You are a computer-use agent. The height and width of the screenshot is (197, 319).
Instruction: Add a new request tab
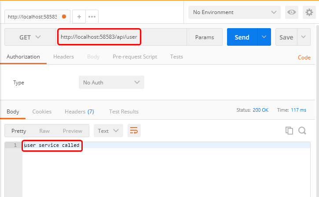[79, 17]
